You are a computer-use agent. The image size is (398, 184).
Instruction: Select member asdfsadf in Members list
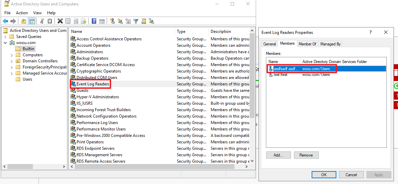coord(326,68)
